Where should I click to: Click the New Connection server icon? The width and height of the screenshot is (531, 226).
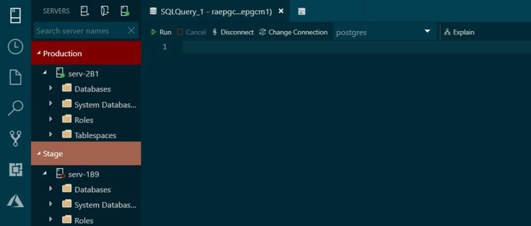click(x=85, y=11)
